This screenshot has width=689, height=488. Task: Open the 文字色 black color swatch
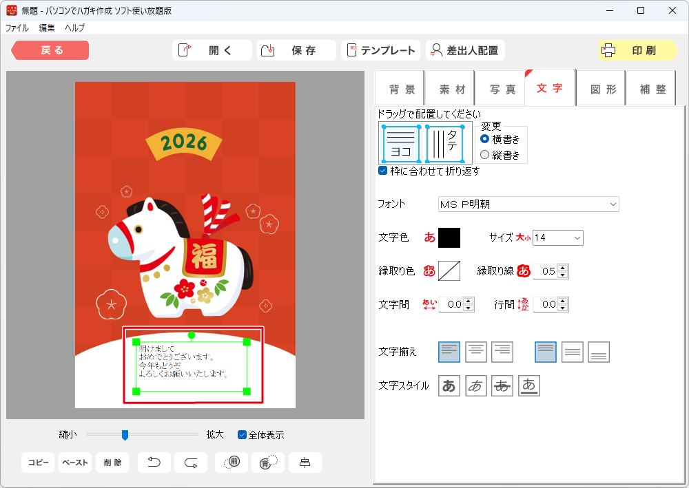[x=449, y=237]
